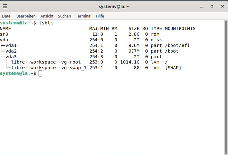Click the cursor block at the empty prompt
The image size is (228, 155).
[40, 73]
